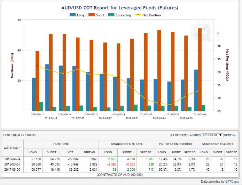Click the percent value 59,3%
This screenshot has height=185, width=242.
point(163,170)
